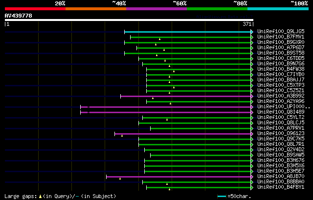Viewport: 313px width, 200px height.
Task: Click the green alignment bar for Q8L7R1
Action: coord(195,145)
